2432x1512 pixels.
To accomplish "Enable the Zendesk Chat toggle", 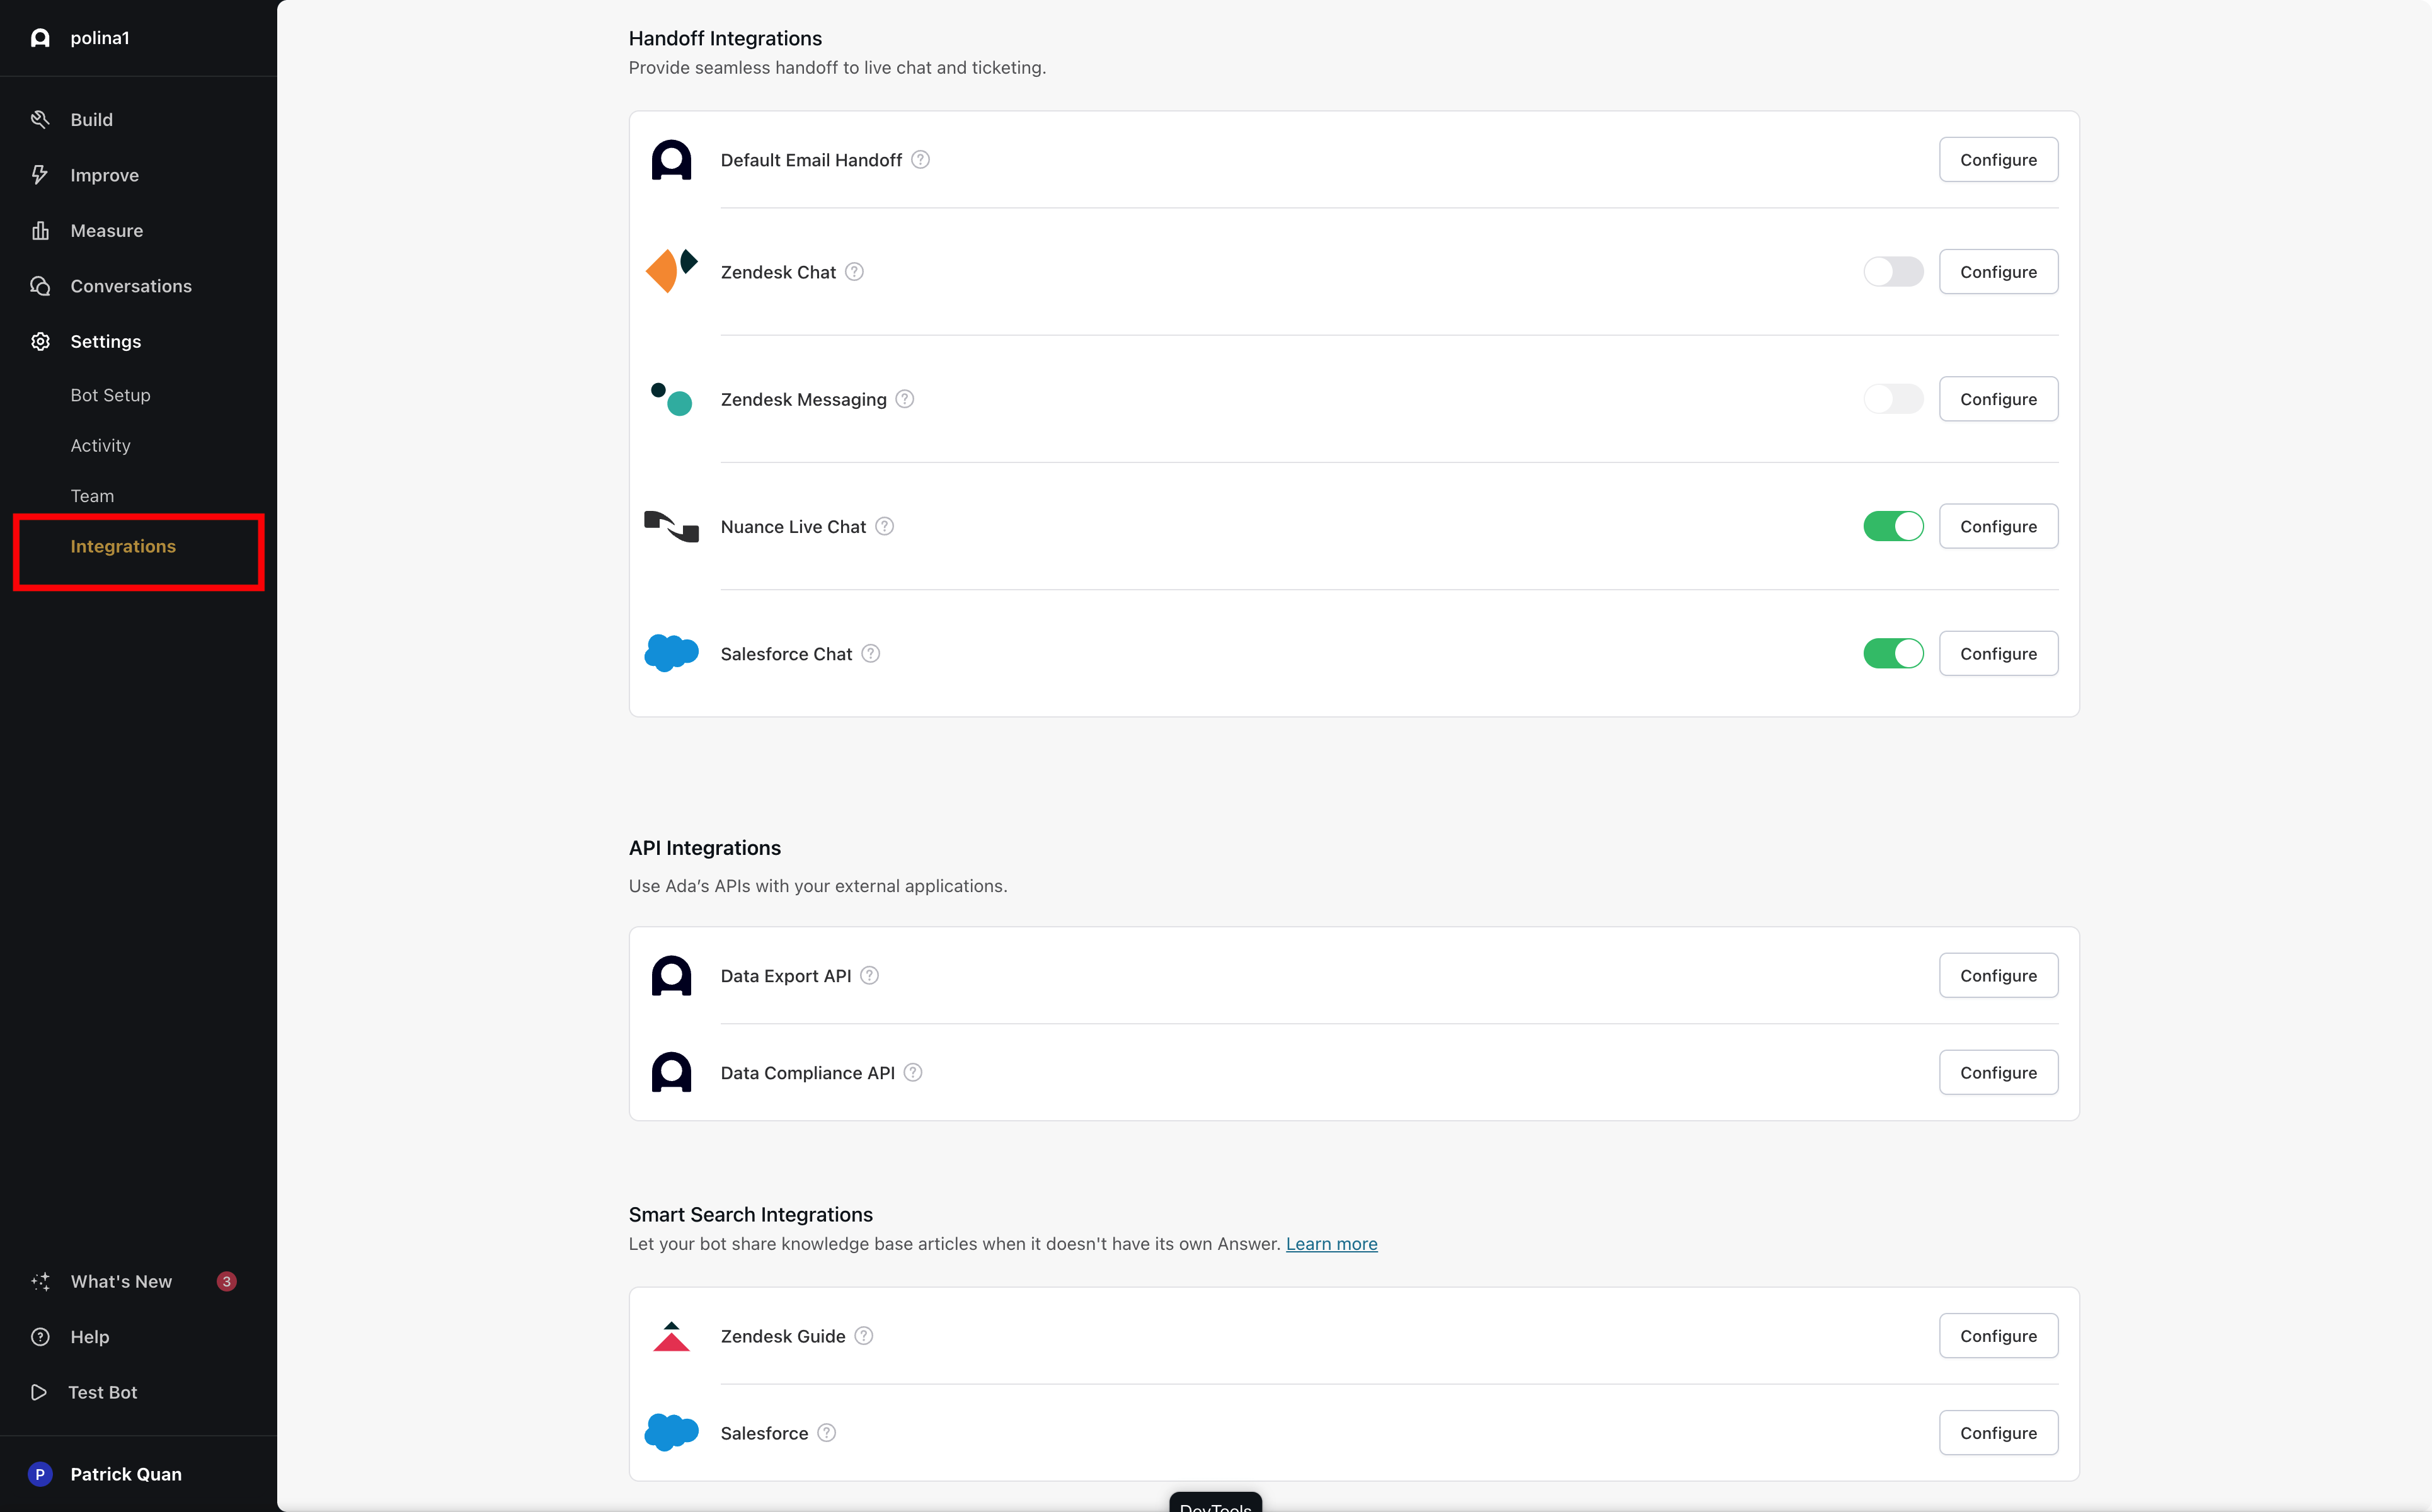I will (1893, 272).
